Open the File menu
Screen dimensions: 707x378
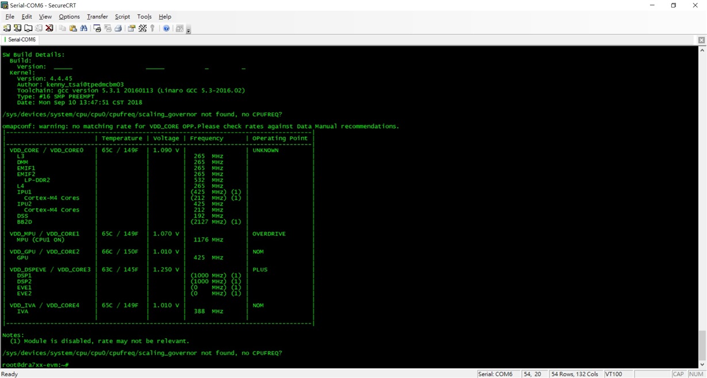click(x=10, y=17)
